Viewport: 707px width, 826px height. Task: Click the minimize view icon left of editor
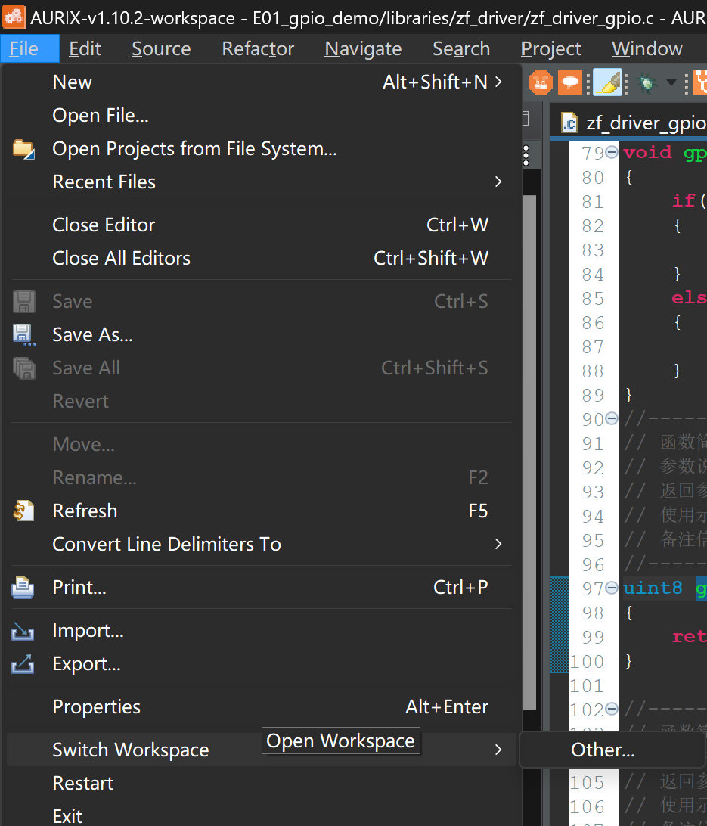point(526,119)
